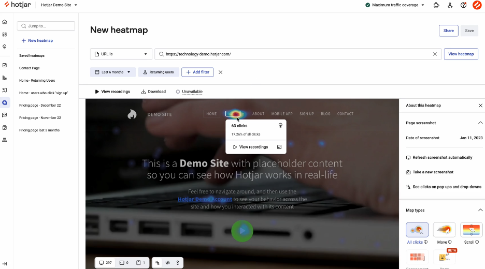The width and height of the screenshot is (485, 269).
Task: Collapse the Map types section
Action: click(x=480, y=210)
